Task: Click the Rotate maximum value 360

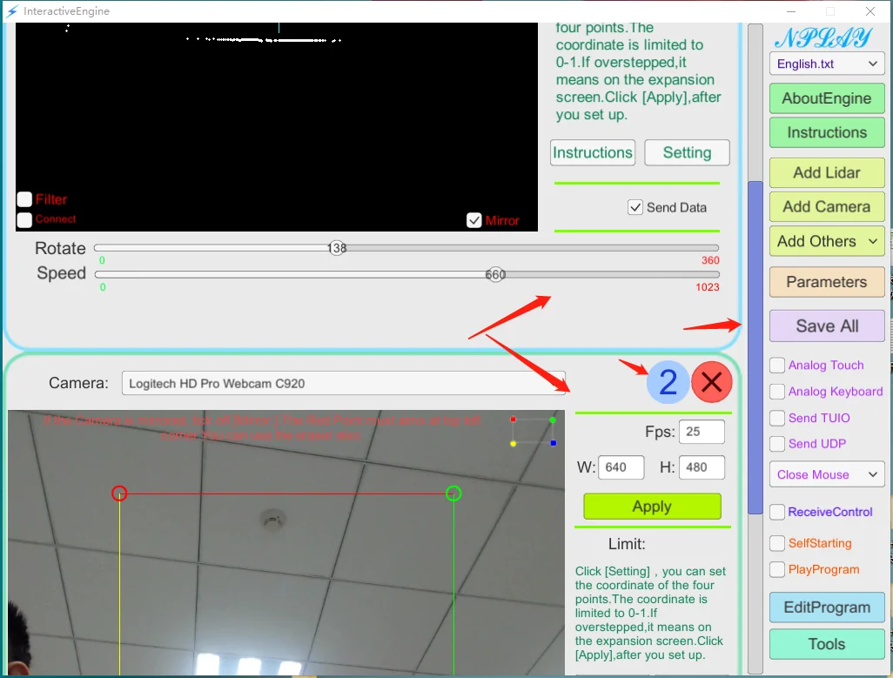Action: pos(710,260)
